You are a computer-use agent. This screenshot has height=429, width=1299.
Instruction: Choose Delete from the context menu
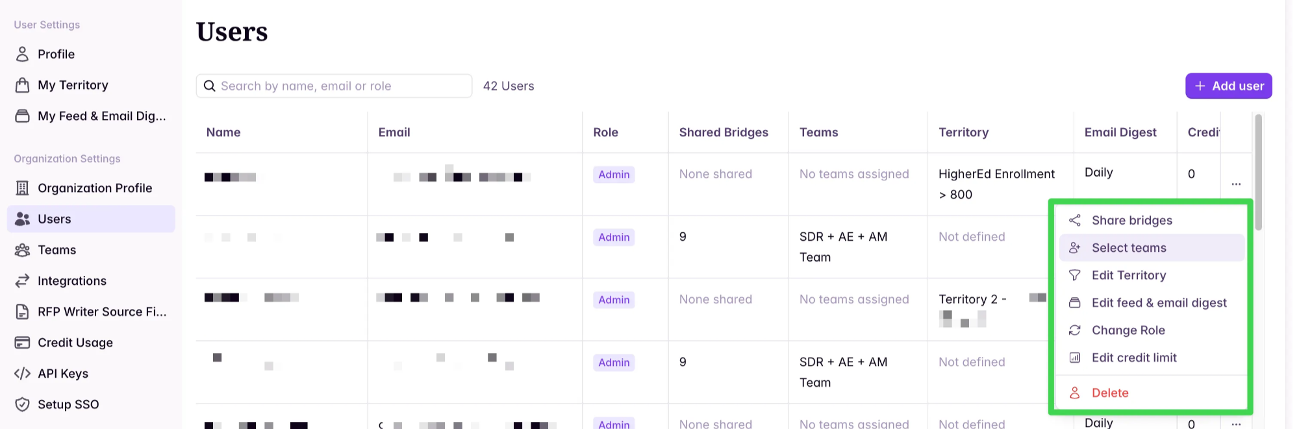[1152, 393]
